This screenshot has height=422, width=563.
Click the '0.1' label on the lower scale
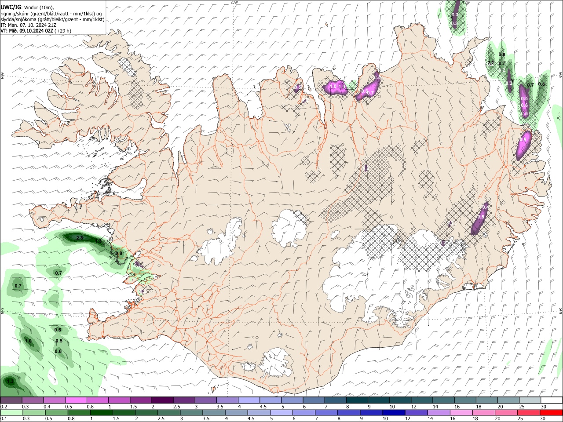coord(4,419)
